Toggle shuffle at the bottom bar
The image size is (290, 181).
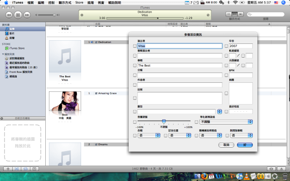[17, 169]
